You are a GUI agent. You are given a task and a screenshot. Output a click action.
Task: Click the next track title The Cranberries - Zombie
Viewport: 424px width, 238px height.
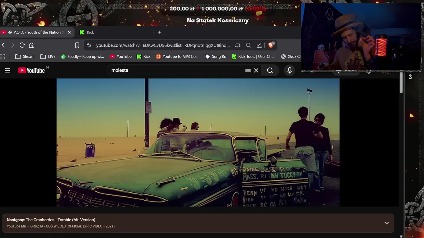(61, 220)
